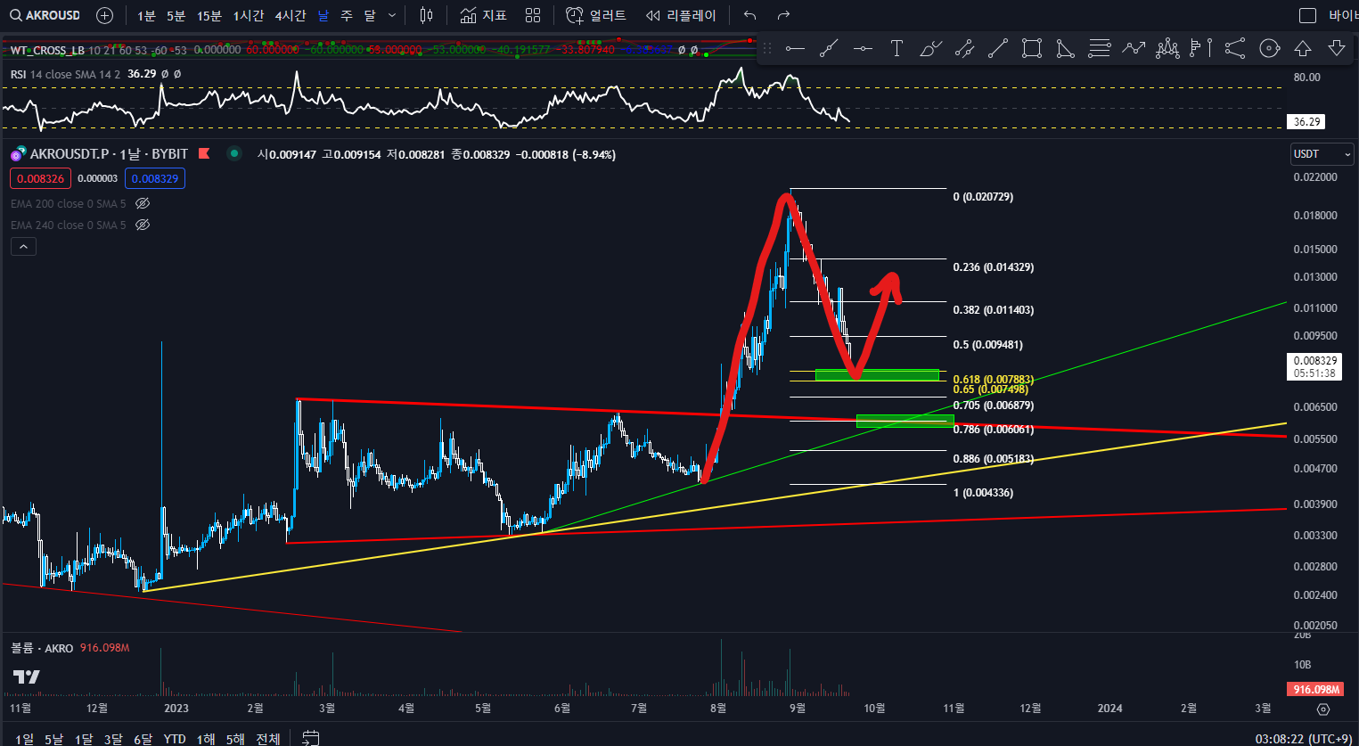The width and height of the screenshot is (1359, 746).
Task: Select the horizontal line tool
Action: click(863, 48)
